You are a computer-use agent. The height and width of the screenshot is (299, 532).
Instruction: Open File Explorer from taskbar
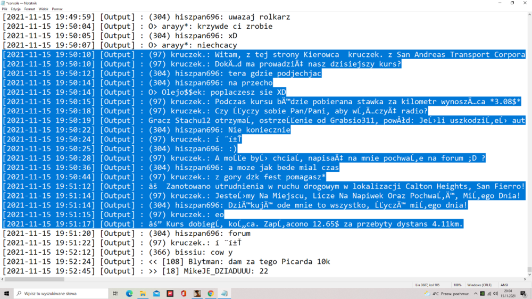tap(143, 294)
